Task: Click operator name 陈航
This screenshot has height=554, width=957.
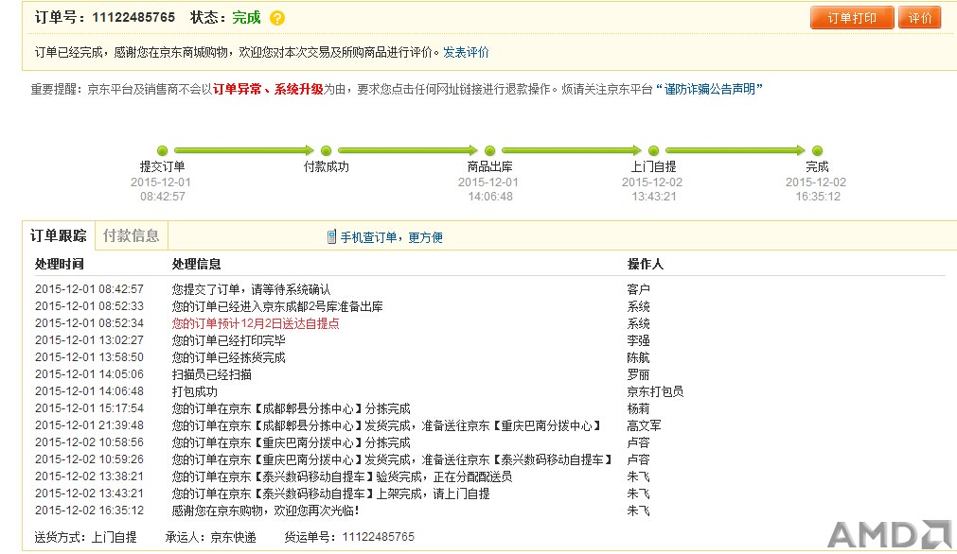Action: 638,357
